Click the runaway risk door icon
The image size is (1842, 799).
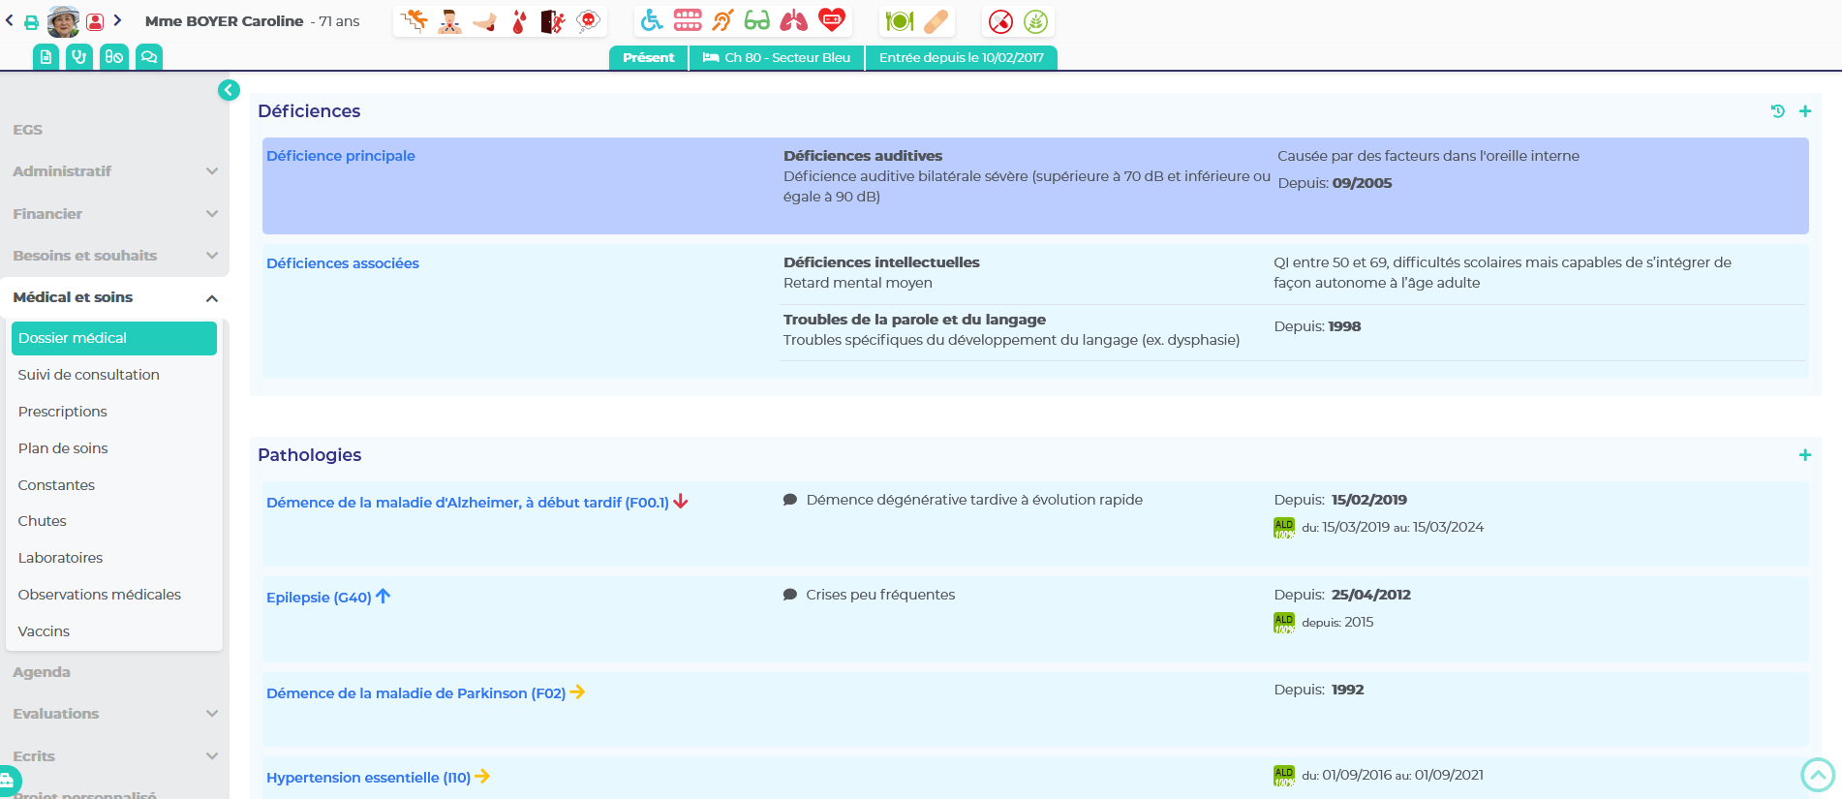[552, 20]
